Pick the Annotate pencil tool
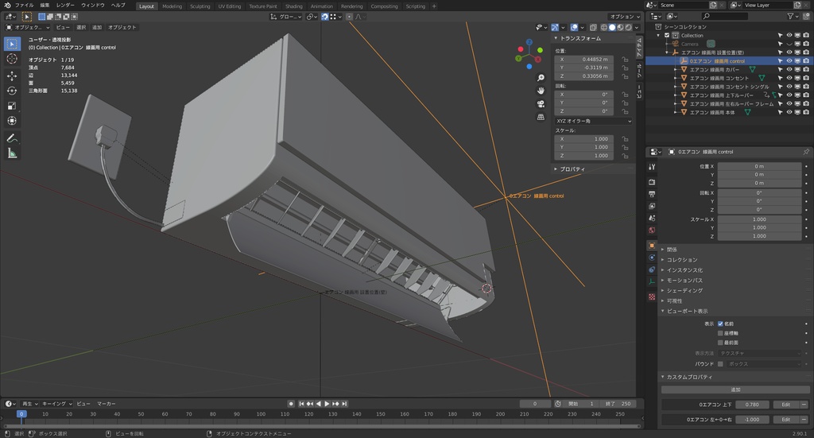The image size is (814, 438). pos(12,138)
